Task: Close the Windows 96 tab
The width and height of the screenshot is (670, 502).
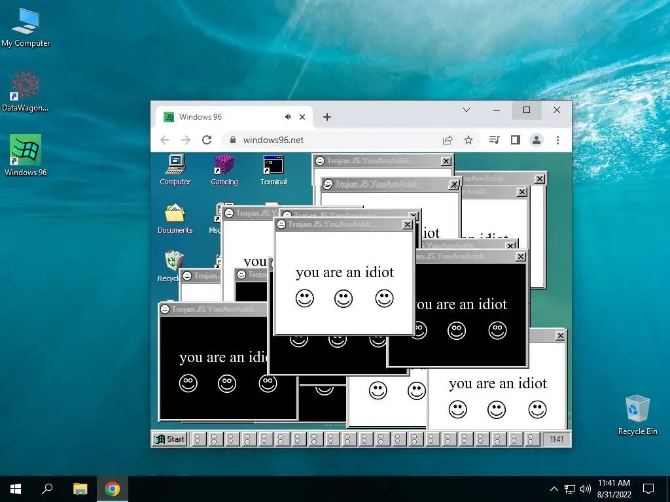Action: tap(302, 117)
